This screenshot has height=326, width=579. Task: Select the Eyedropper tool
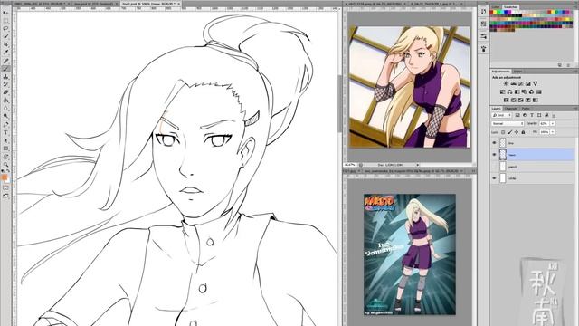5,53
